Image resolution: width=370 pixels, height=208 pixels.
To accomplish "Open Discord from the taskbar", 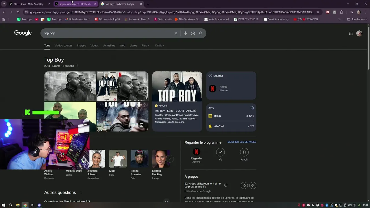I will 39,205.
